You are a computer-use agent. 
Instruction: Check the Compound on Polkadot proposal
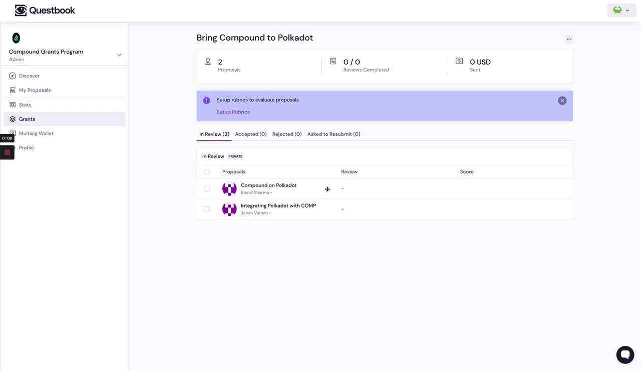coord(206,189)
